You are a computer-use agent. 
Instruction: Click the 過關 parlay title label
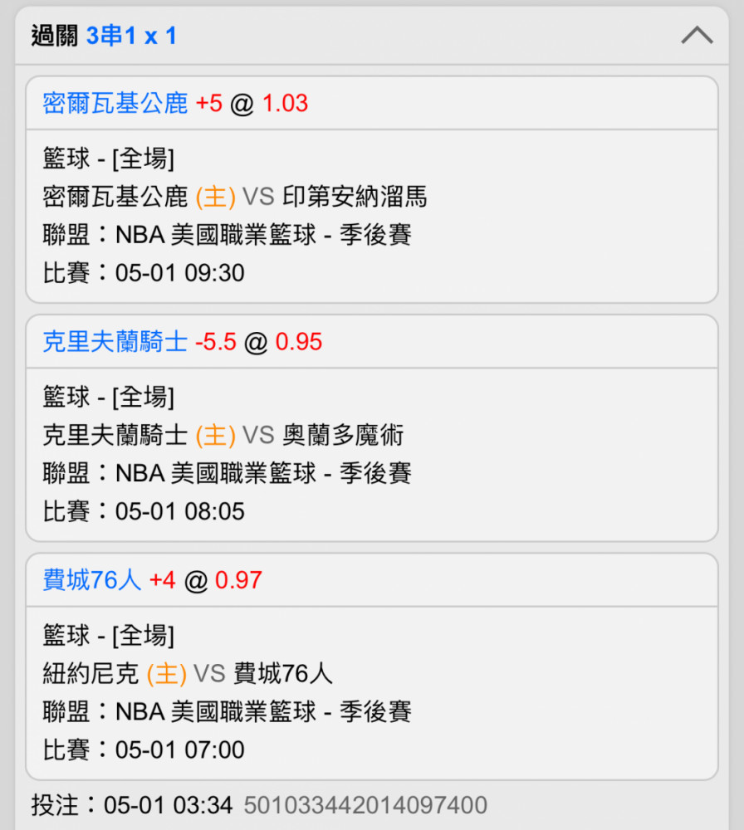55,36
